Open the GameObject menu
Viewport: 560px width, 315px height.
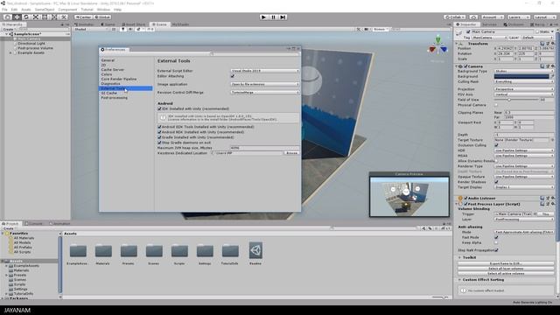45,10
